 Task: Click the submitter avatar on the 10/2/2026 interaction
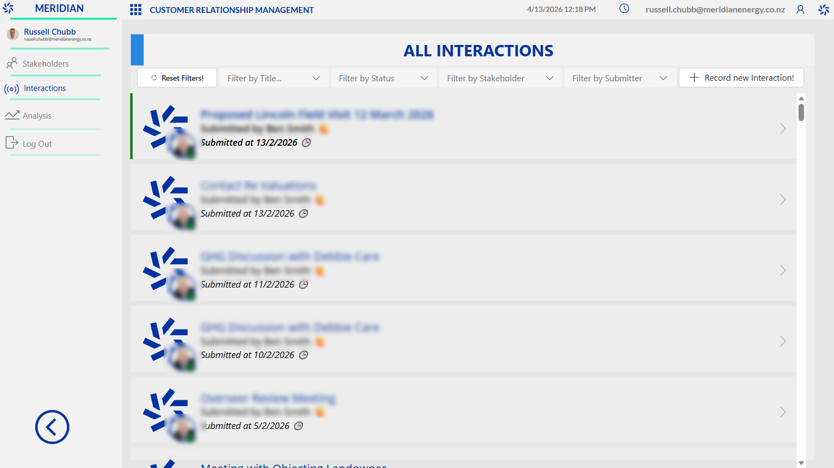[x=182, y=358]
